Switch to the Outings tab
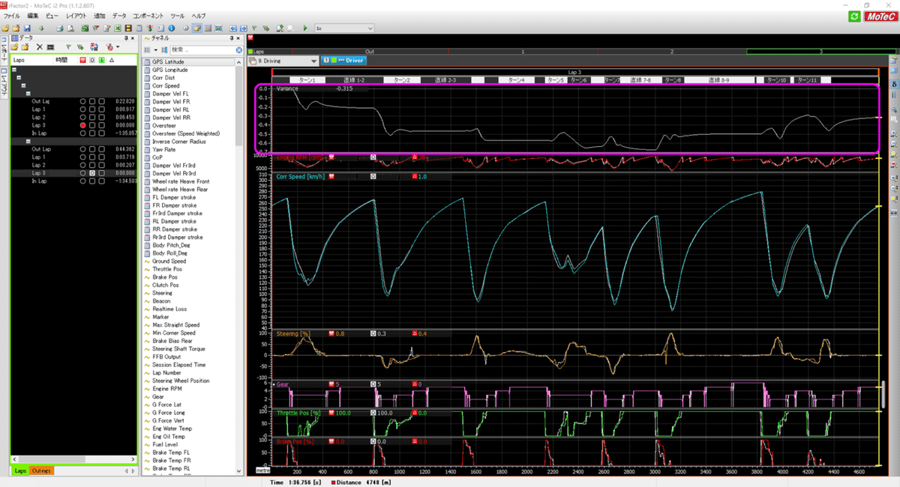Screen dimensions: 900x487 point(41,471)
